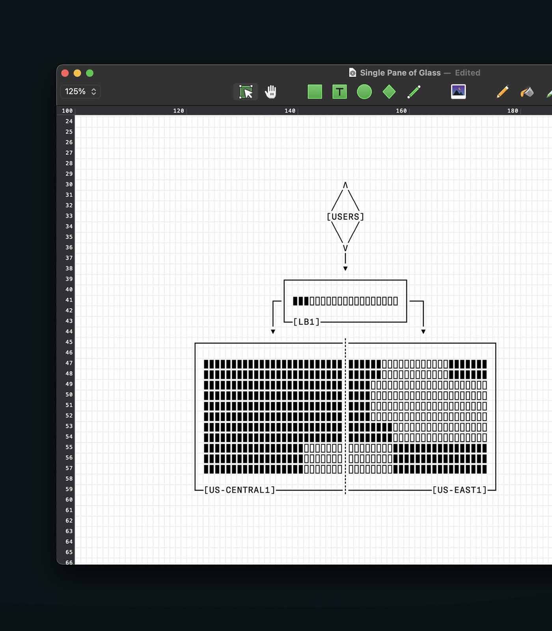
Task: Click vertical ruler row 47
Action: coord(69,363)
